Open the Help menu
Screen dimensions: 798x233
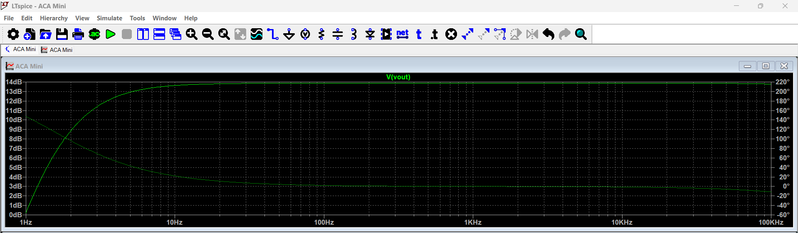[191, 18]
